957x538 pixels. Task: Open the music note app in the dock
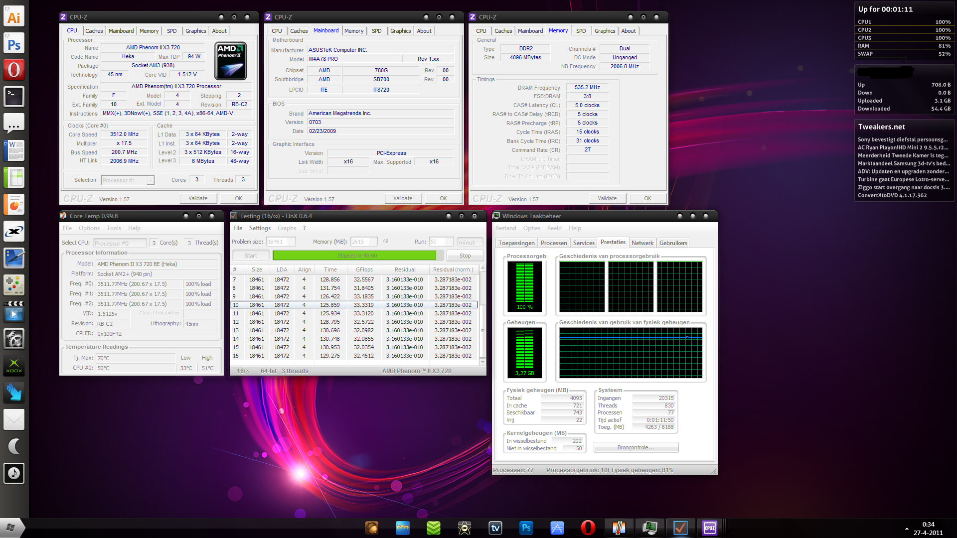click(14, 473)
